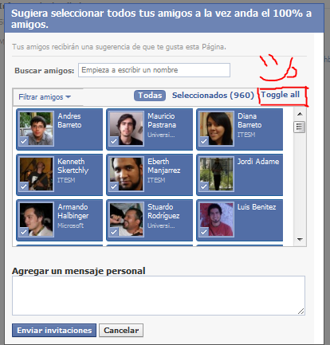Click Eberth Manjarrez's profile photo

[x=127, y=174]
